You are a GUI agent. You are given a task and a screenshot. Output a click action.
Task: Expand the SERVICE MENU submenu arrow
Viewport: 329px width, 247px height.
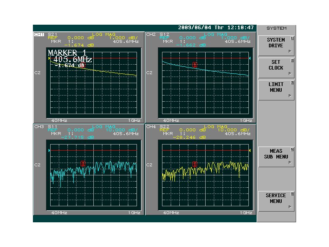[290, 207]
